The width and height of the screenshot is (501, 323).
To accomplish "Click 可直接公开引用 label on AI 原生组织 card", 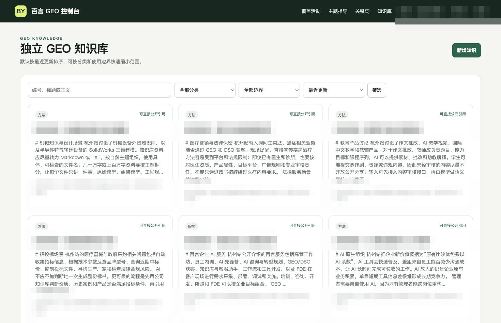I will coord(453,226).
